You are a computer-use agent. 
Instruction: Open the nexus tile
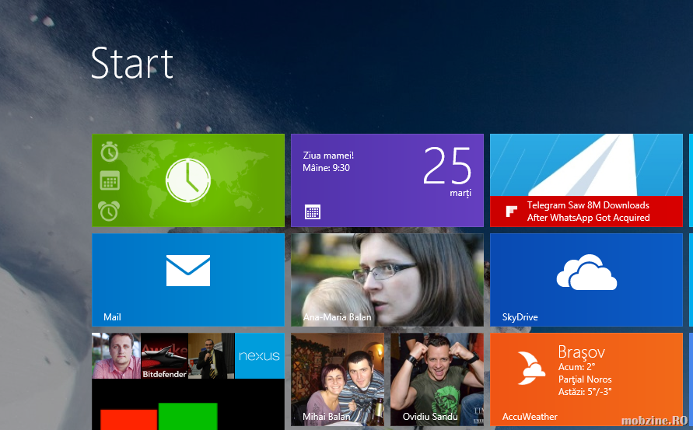(x=260, y=356)
